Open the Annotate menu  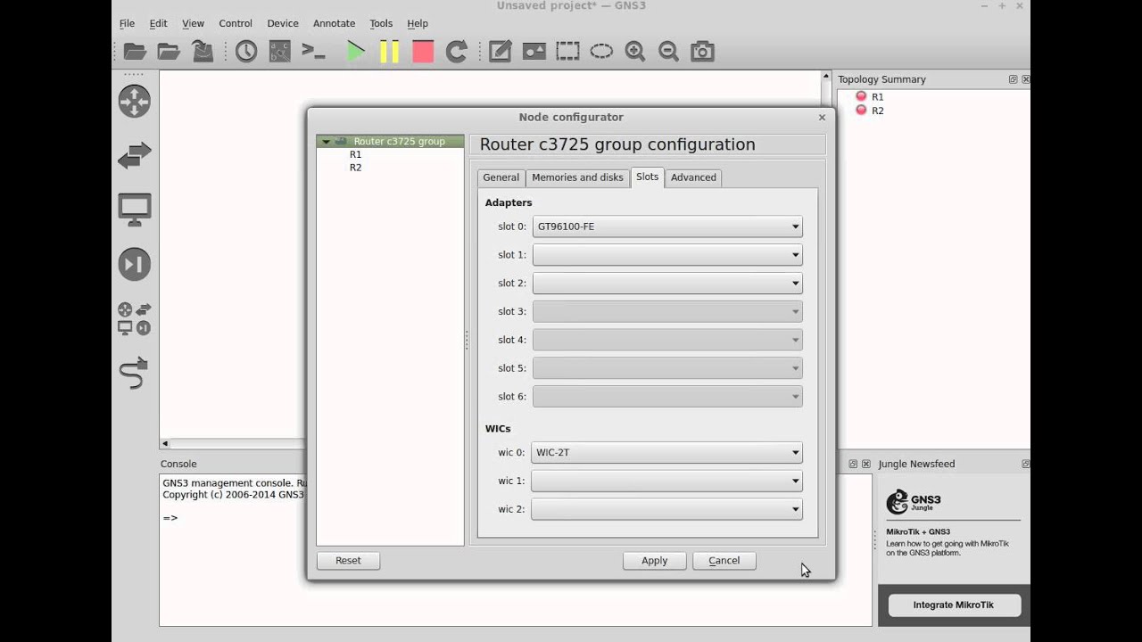point(335,23)
